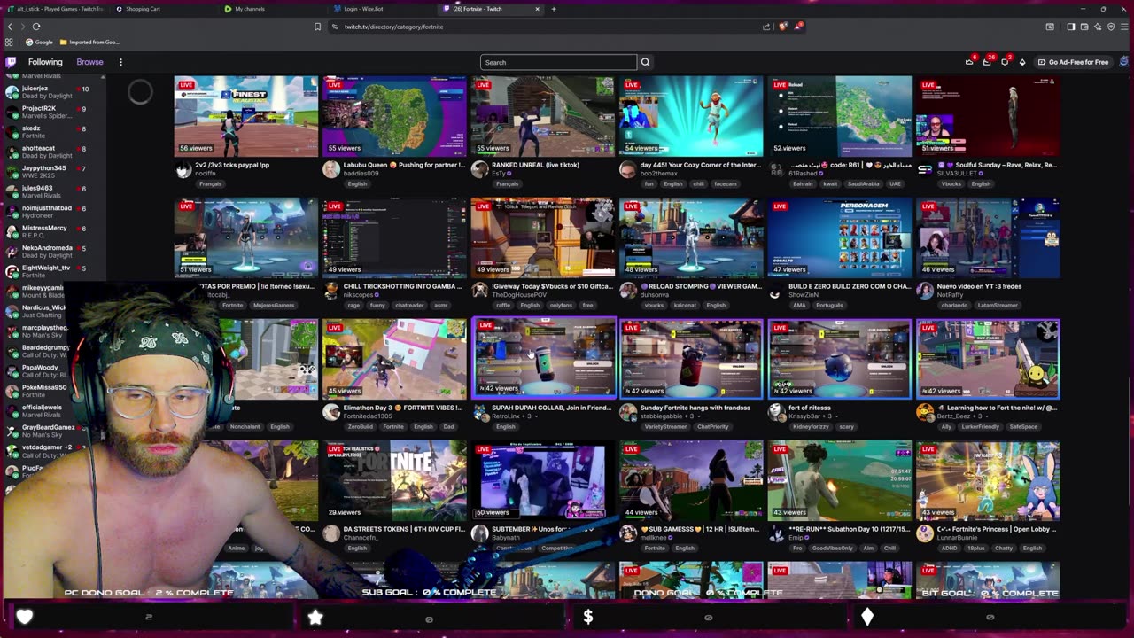The height and width of the screenshot is (638, 1134).
Task: Click the LurkerFriendly tag
Action: click(981, 427)
